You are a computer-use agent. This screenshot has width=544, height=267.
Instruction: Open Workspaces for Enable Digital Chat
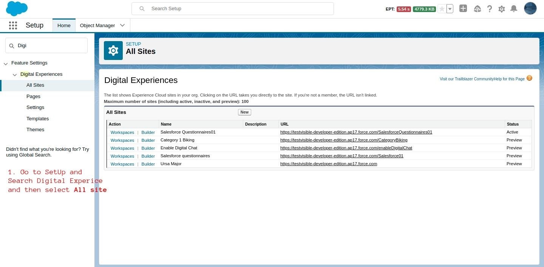click(122, 148)
